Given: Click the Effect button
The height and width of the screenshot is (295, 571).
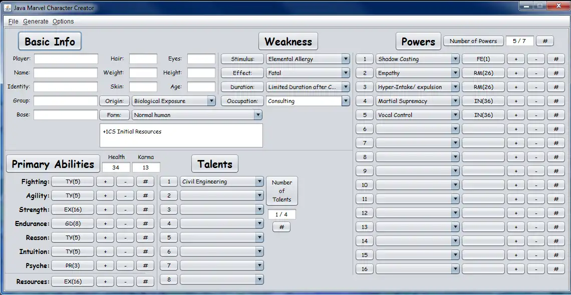Looking at the screenshot, I should coord(242,72).
